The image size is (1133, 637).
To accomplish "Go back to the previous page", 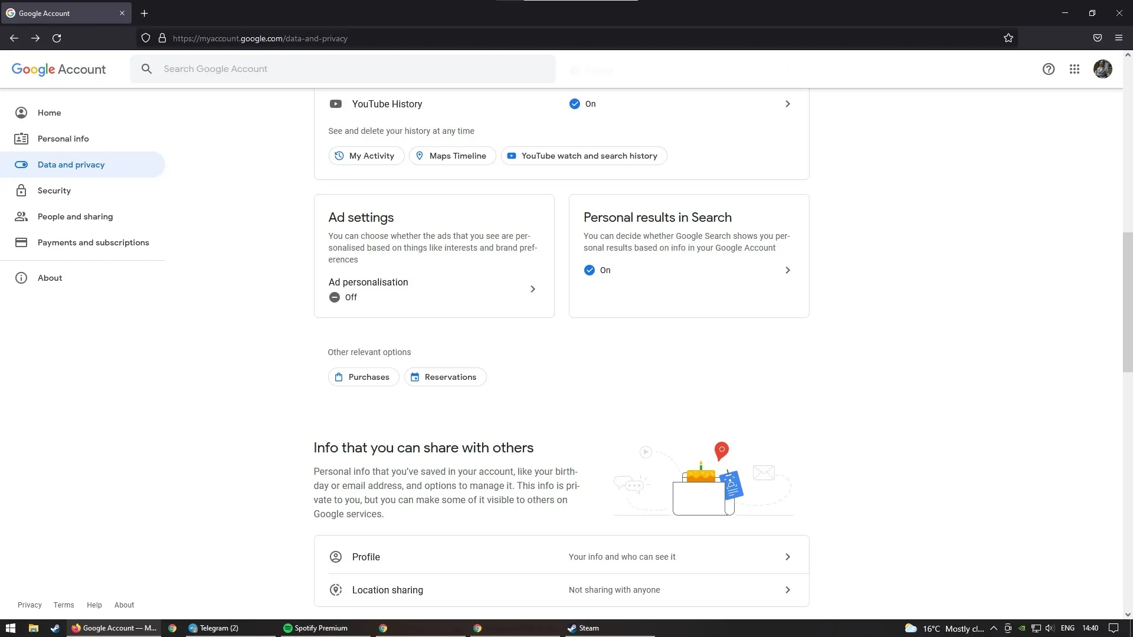I will 14,38.
